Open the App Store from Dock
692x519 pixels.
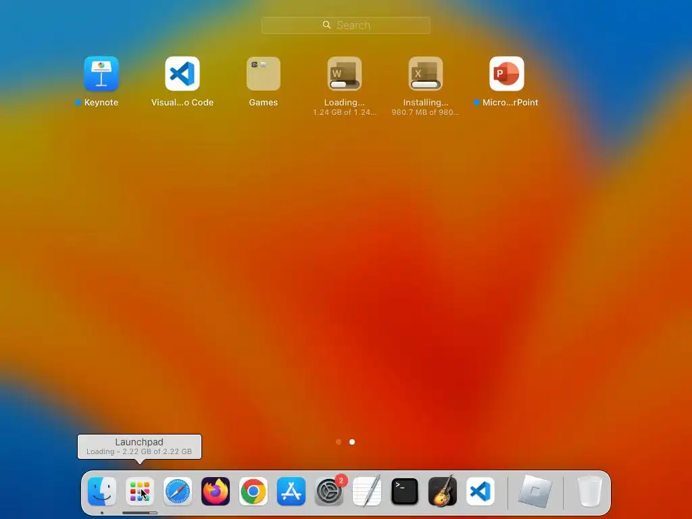click(291, 491)
